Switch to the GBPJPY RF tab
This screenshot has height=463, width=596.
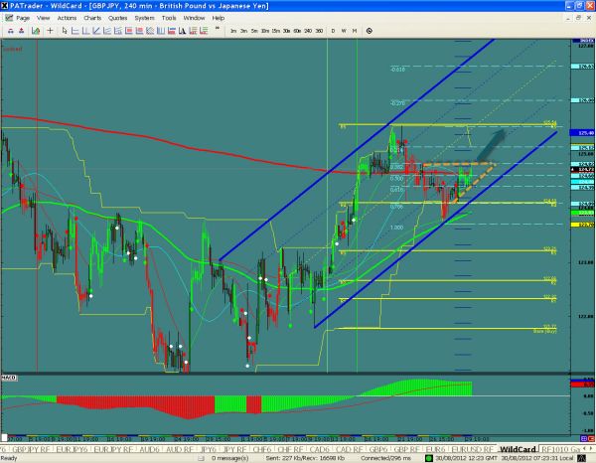pyautogui.click(x=20, y=447)
